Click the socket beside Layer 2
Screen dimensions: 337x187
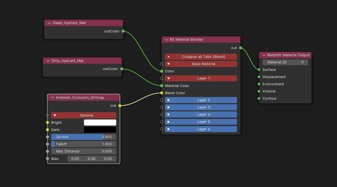162,100
